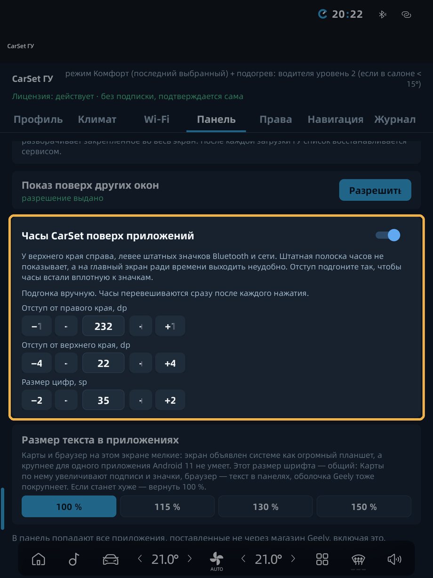Viewport: 433px width, 578px height.
Task: Click the top offset value field 22
Action: 104,363
